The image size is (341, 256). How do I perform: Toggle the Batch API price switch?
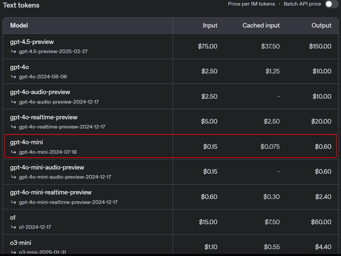pos(331,4)
